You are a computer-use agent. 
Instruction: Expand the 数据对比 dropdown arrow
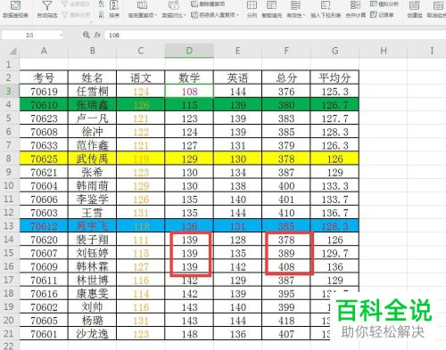point(185,15)
